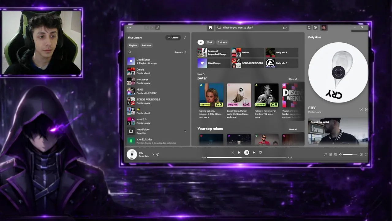This screenshot has height=221, width=392.
Task: Toggle shuffle playback
Action: 233,153
